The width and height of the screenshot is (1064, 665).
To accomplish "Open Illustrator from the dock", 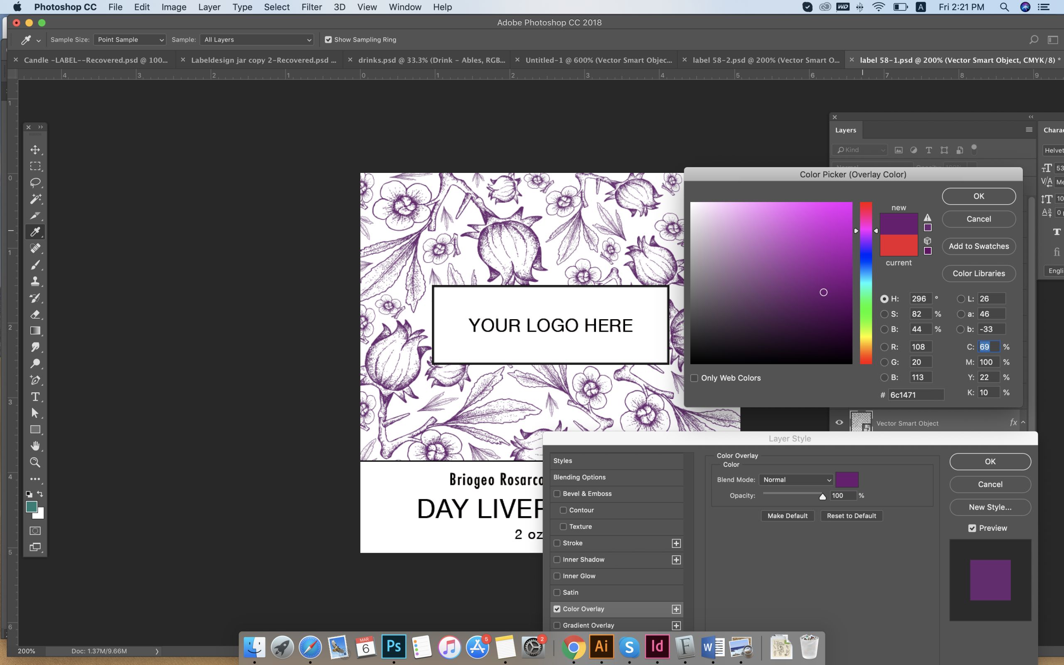I will 601,647.
